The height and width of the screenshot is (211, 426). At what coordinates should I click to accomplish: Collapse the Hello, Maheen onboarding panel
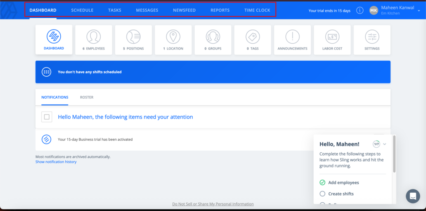[x=384, y=144]
